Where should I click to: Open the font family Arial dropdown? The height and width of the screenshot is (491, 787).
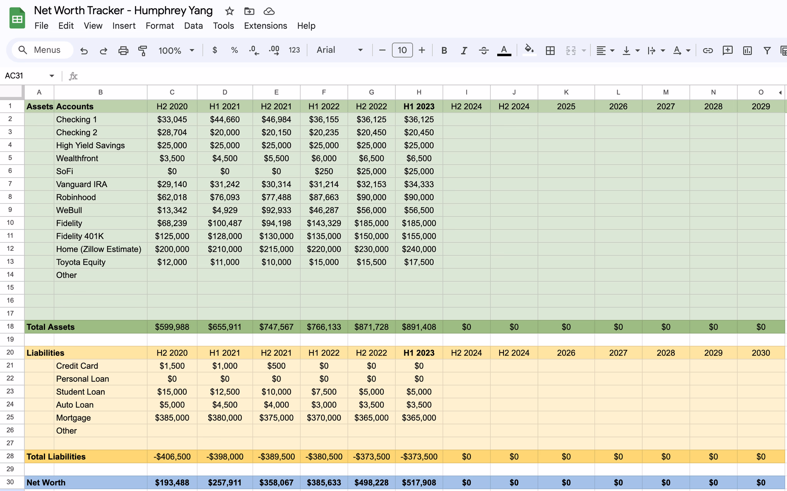pos(339,50)
